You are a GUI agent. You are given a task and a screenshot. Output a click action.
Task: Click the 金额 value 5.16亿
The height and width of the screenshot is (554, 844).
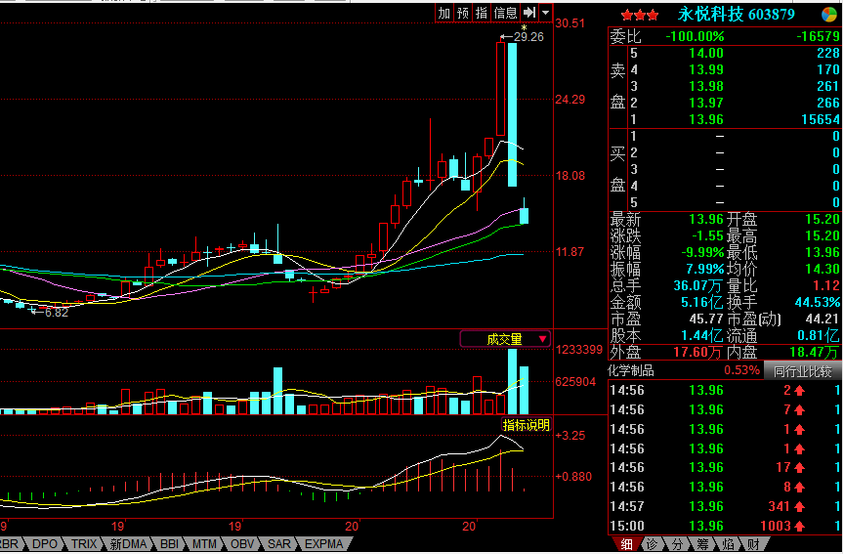[702, 302]
